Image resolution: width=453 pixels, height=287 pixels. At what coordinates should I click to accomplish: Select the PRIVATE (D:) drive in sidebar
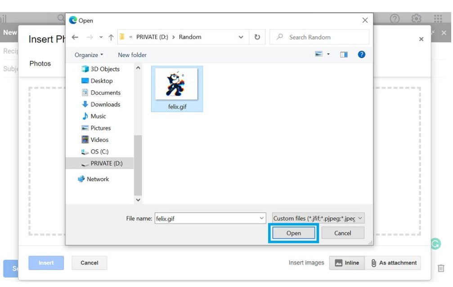pyautogui.click(x=106, y=163)
